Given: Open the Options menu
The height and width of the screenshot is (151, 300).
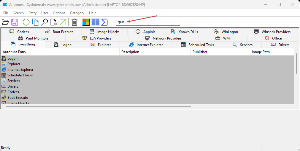Looking at the screenshot, I should point(59,13).
